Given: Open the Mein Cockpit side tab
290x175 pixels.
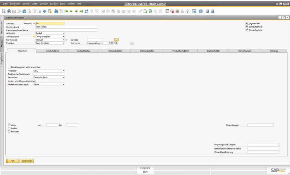Looking at the screenshot, I should pos(2,28).
